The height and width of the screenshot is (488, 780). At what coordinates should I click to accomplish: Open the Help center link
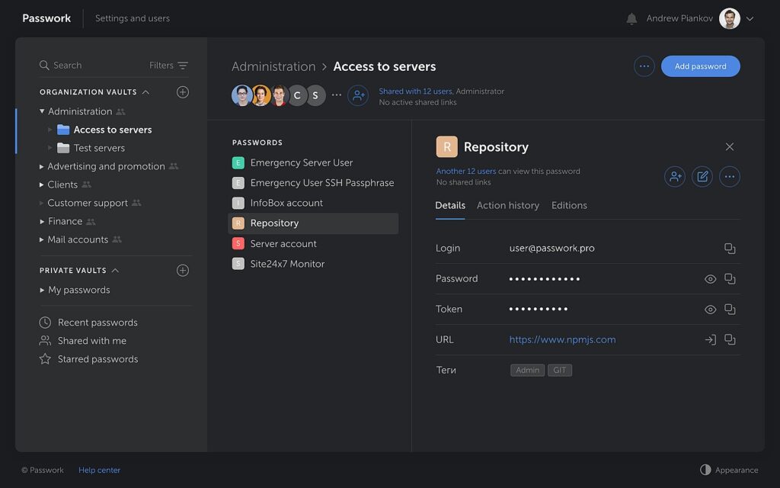tap(99, 470)
